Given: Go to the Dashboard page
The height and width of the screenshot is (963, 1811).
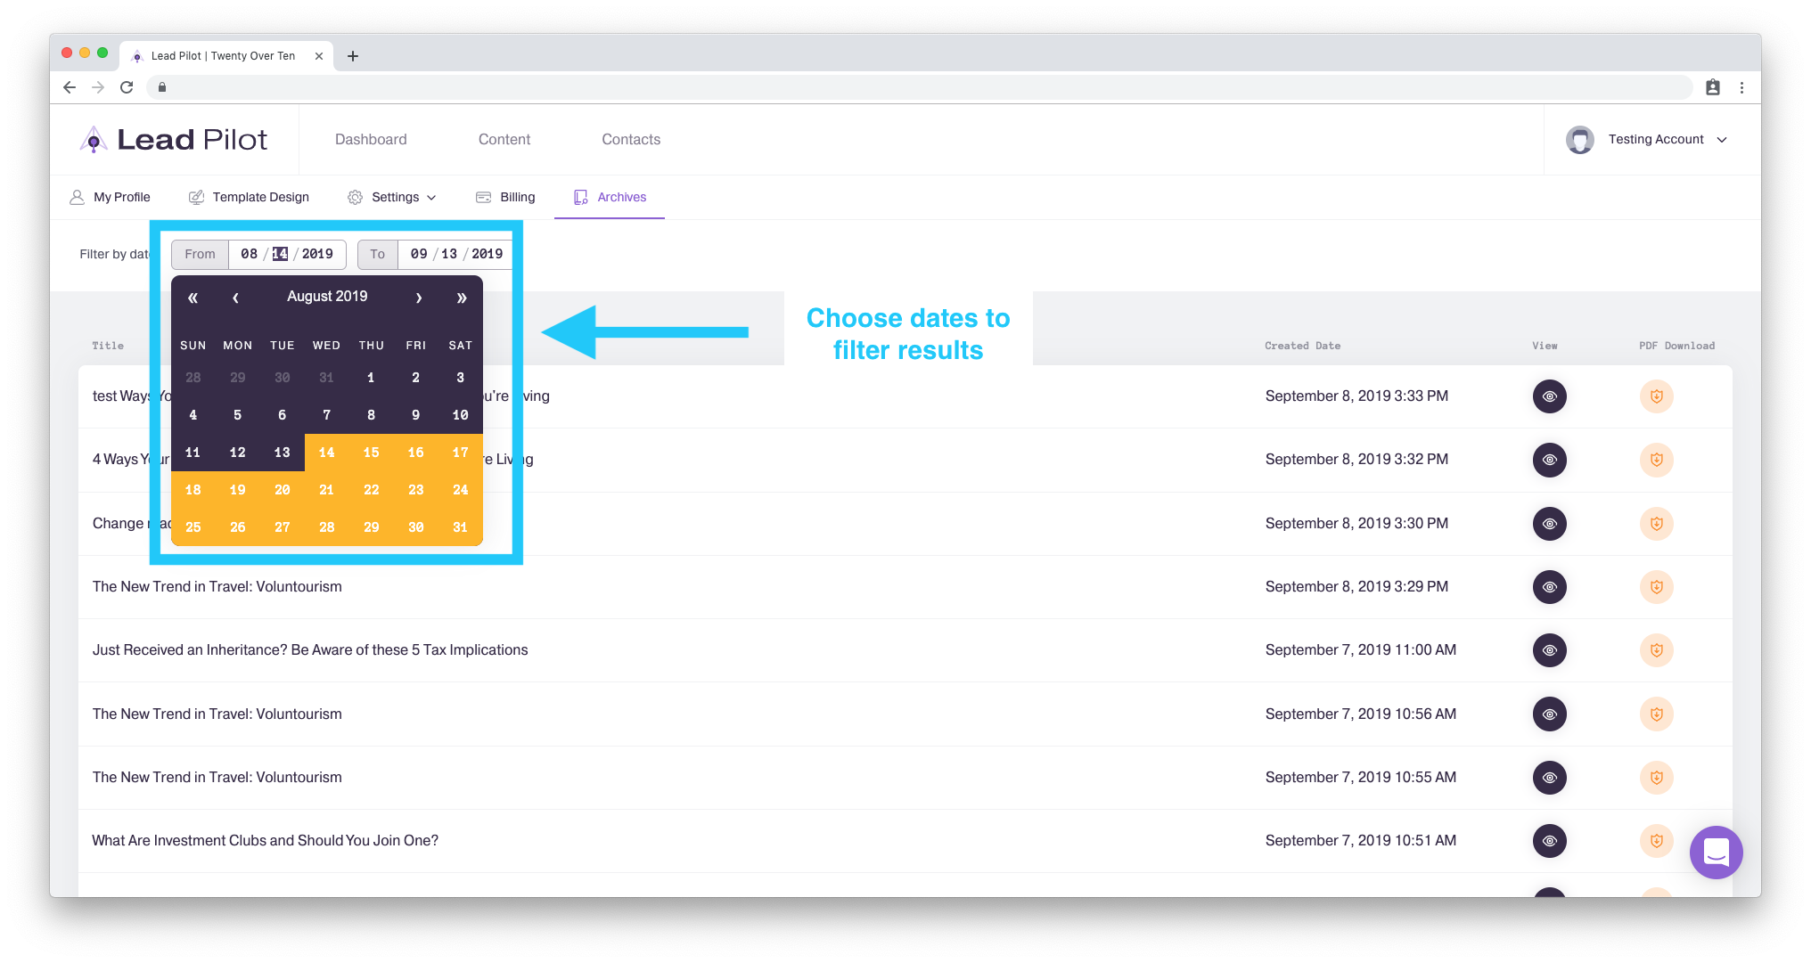Looking at the screenshot, I should tap(371, 140).
